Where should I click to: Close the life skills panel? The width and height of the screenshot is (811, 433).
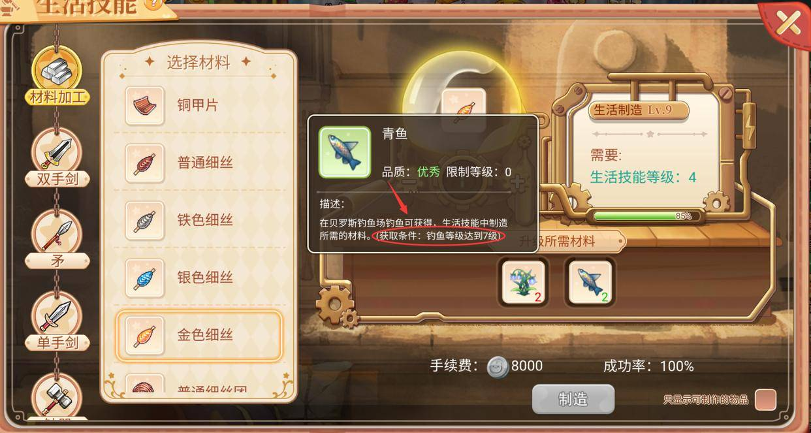coord(787,24)
